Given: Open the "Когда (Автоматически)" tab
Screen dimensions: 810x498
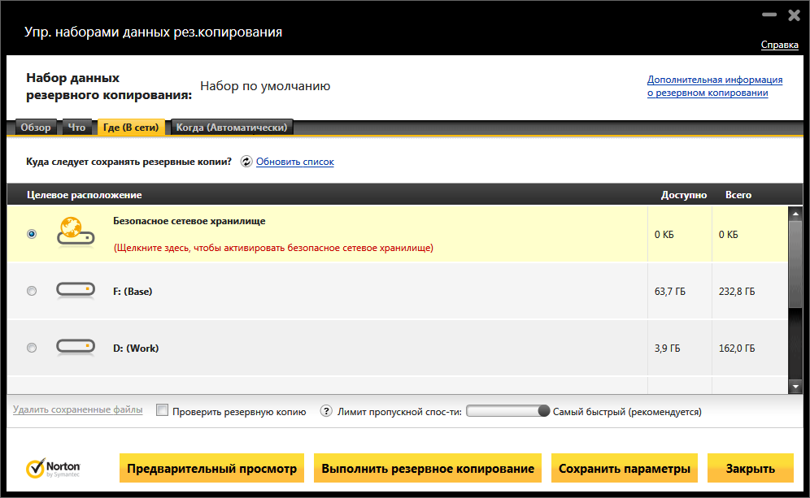Looking at the screenshot, I should (231, 128).
